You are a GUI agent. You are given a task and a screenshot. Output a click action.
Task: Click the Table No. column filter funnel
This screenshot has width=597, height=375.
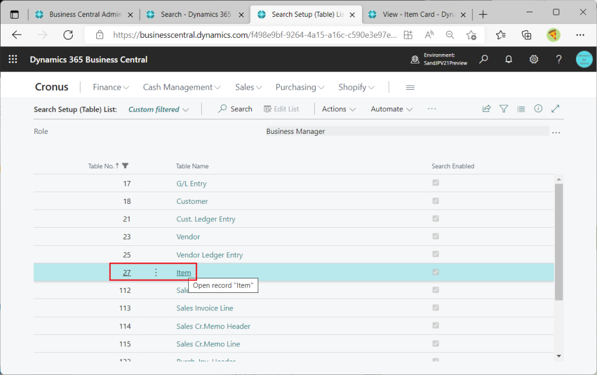point(125,166)
